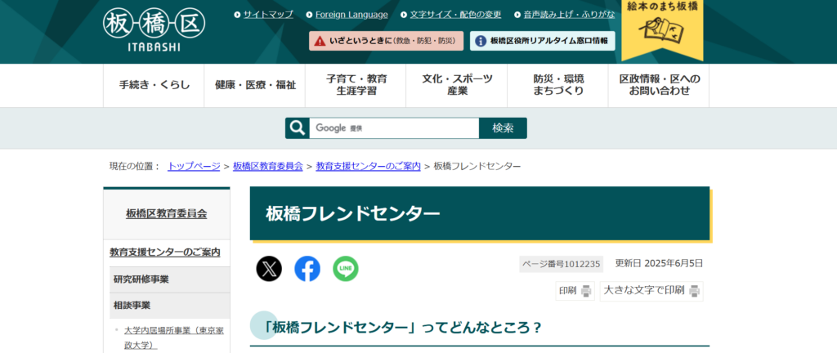Click the magnifying glass search icon
The width and height of the screenshot is (837, 353).
pos(298,128)
